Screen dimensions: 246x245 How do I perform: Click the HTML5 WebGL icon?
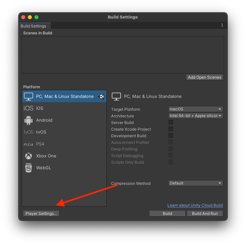click(29, 168)
